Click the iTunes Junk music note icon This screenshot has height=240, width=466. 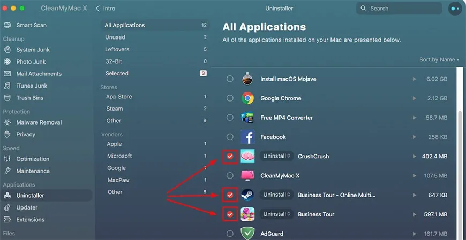click(7, 86)
